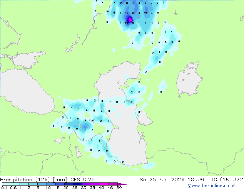This screenshot has height=189, width=244.
Task: Click the above-50 arrow tip of legend
Action: click(x=122, y=184)
